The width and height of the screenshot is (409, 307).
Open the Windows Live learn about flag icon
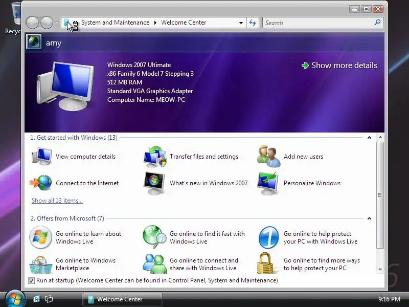(x=40, y=237)
